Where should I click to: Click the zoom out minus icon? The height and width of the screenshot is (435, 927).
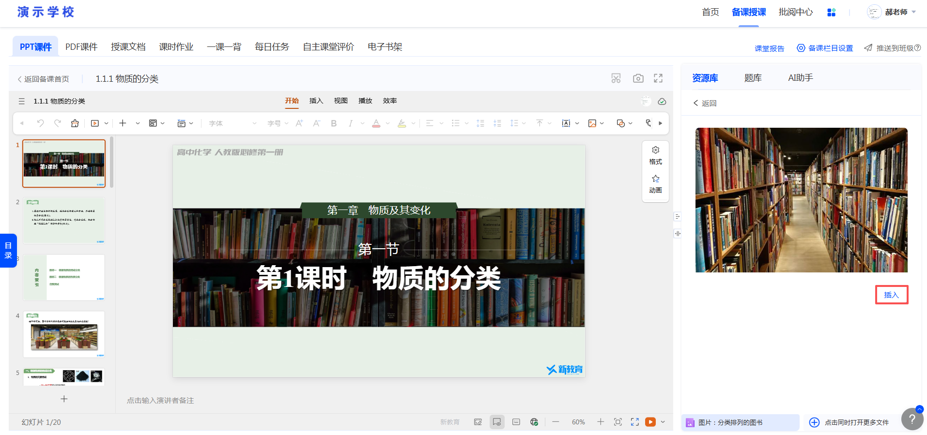coord(556,422)
